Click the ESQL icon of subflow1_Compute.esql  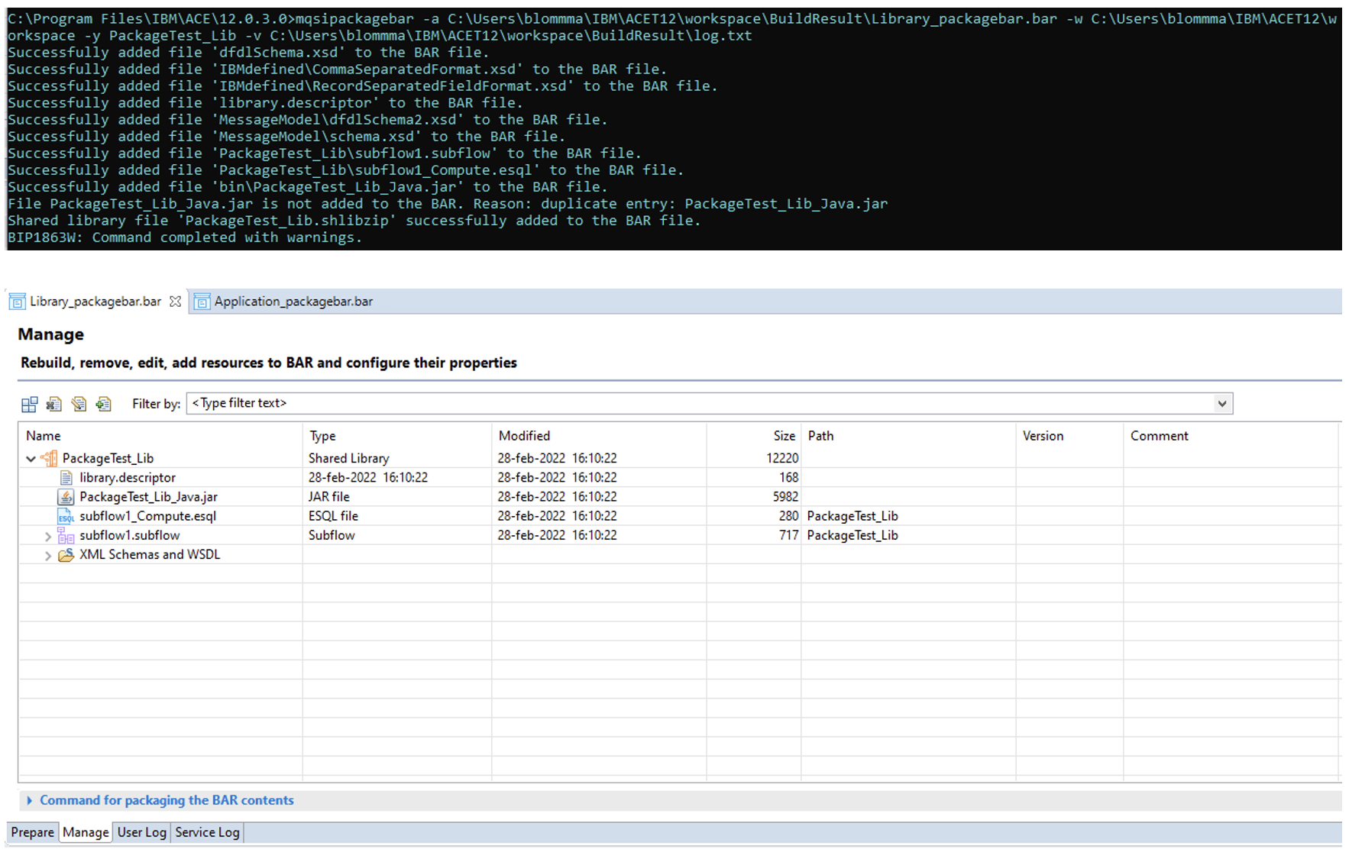pyautogui.click(x=66, y=516)
